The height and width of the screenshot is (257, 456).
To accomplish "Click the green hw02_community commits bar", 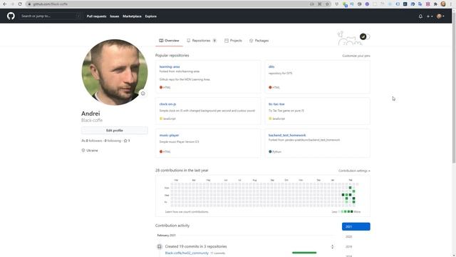I will (x=304, y=253).
